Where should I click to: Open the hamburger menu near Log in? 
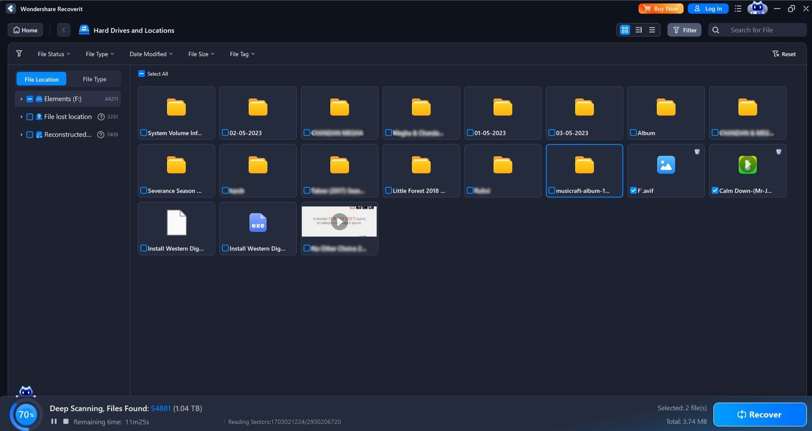(x=738, y=8)
